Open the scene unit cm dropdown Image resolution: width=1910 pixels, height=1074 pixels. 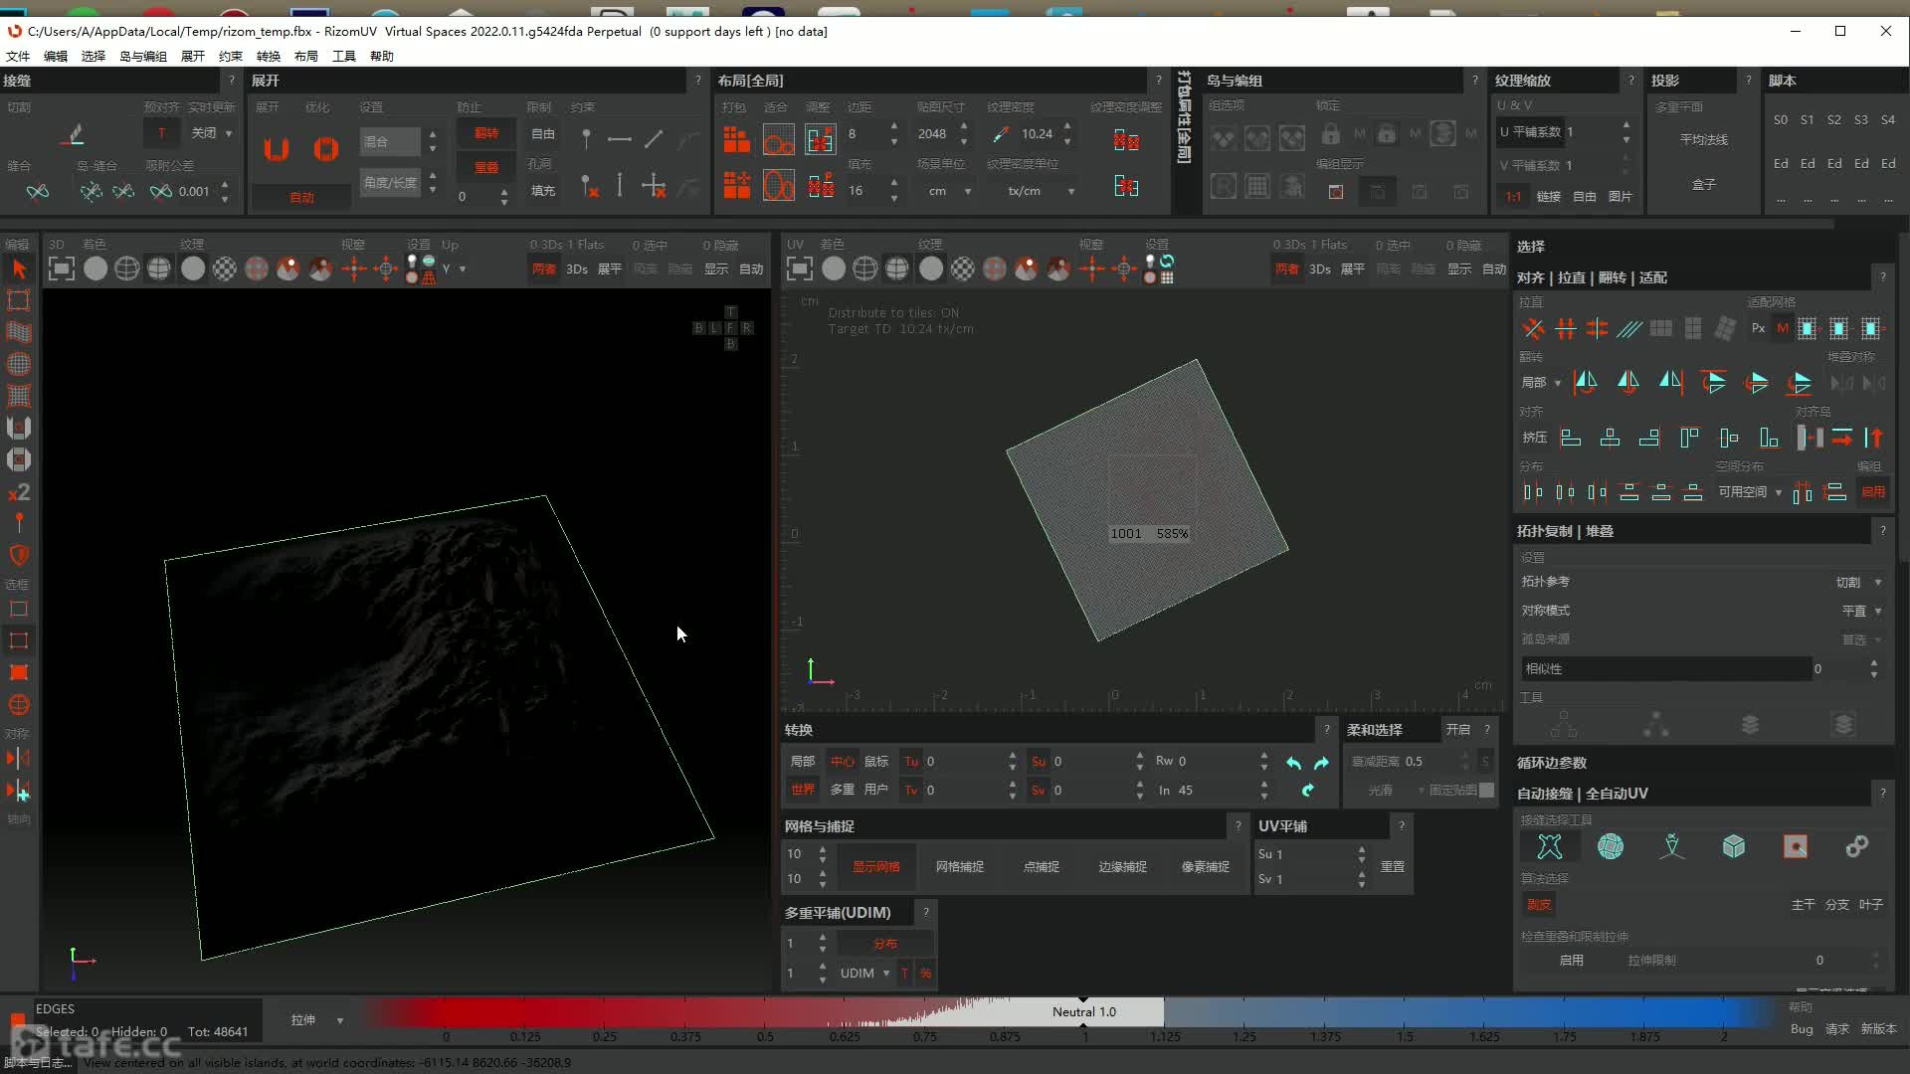pos(949,191)
